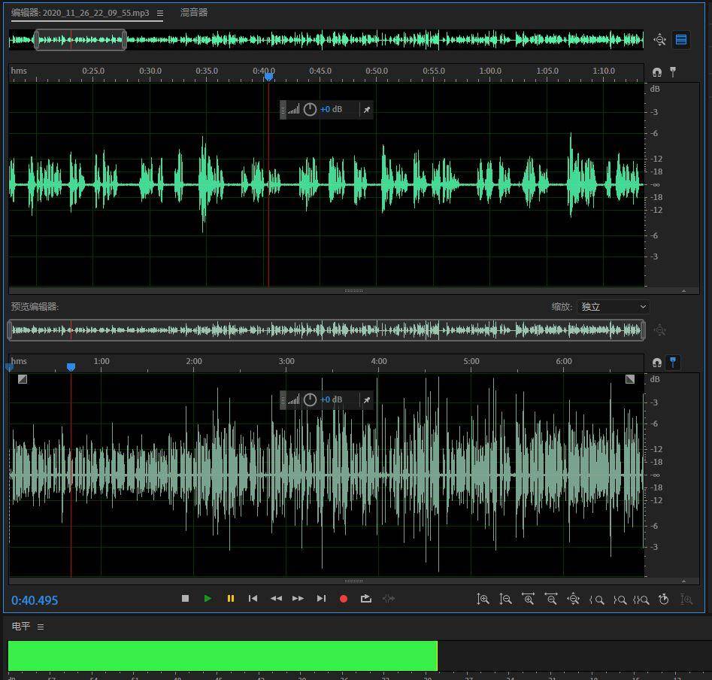Open the 电平 panel menu
This screenshot has width=712, height=680.
[41, 627]
